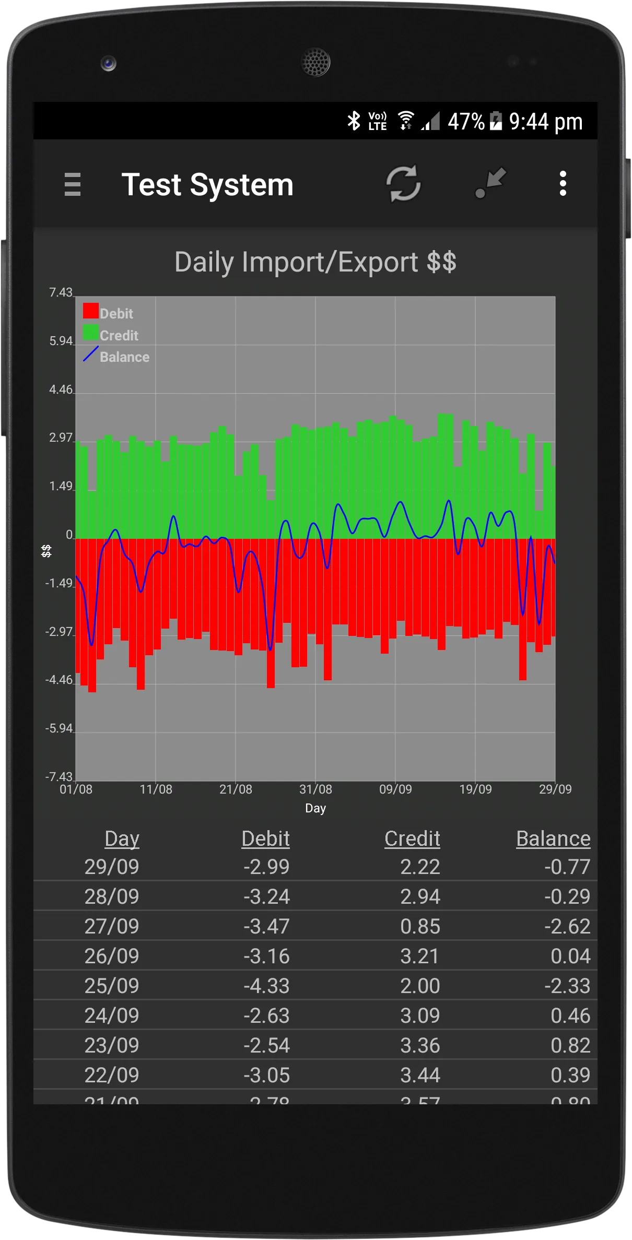
Task: Tap debit value -3.24
Action: click(x=266, y=896)
